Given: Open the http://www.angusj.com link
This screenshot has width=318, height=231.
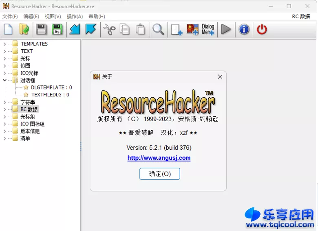Looking at the screenshot, I should click(159, 158).
